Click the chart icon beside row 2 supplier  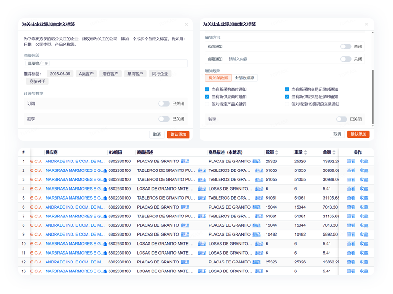(x=105, y=170)
